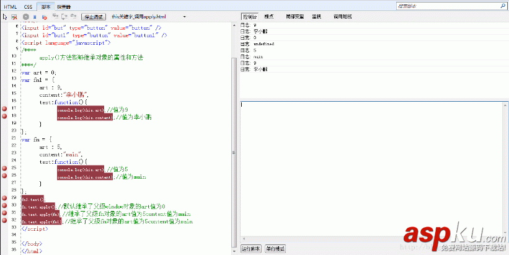
Task: Click console log entry "main"
Action: [x=259, y=56]
